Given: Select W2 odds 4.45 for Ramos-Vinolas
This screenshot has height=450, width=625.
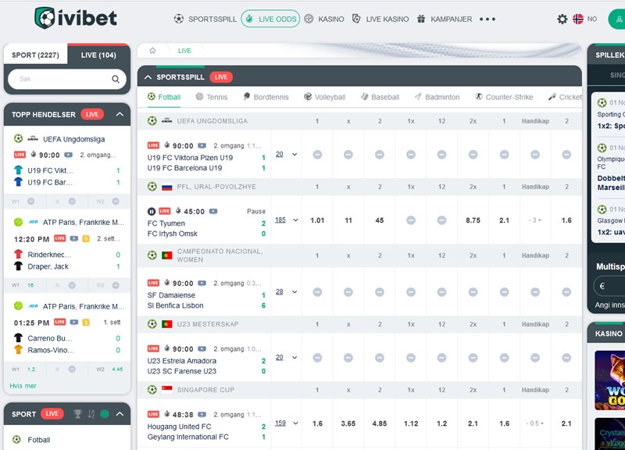Looking at the screenshot, I should (x=117, y=369).
